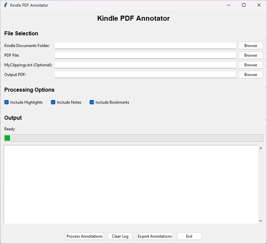267x244 pixels.
Task: Browse for the MyClippings.txt file
Action: pos(250,65)
